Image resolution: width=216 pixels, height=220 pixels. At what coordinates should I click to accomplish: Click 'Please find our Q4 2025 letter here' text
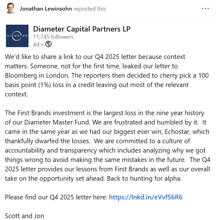(56, 197)
